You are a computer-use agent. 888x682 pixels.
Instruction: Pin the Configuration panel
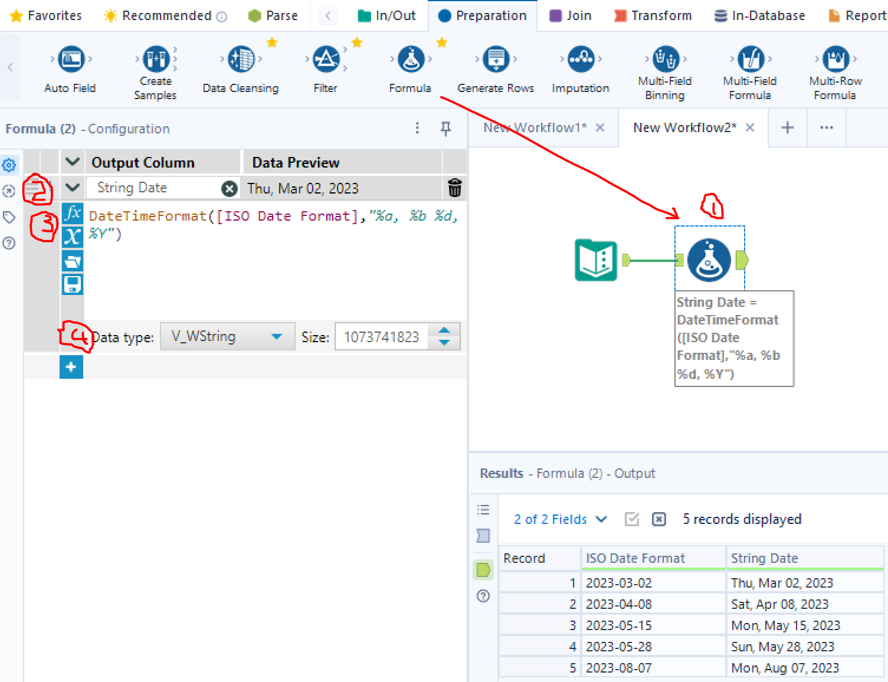pyautogui.click(x=446, y=128)
